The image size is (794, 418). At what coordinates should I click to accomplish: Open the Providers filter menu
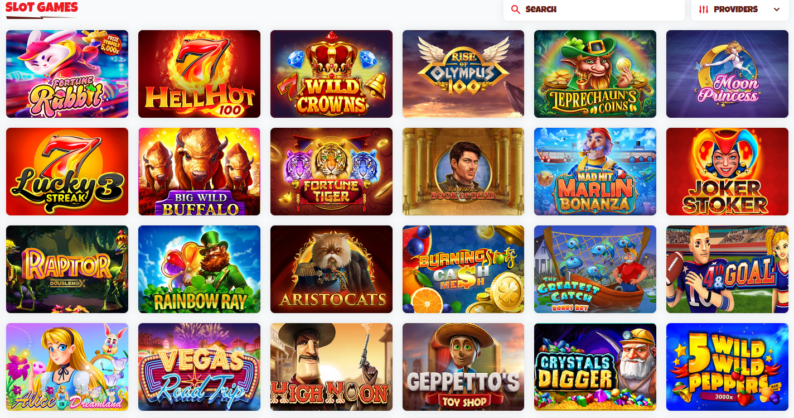[740, 9]
